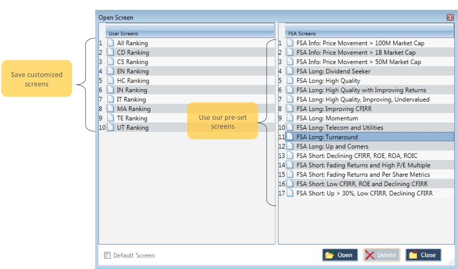
Task: Click document icon beside IN Ranking
Action: coord(111,90)
